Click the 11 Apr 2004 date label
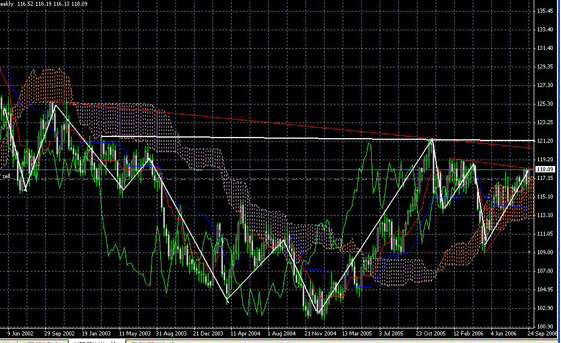This screenshot has height=343, width=561. [x=246, y=333]
